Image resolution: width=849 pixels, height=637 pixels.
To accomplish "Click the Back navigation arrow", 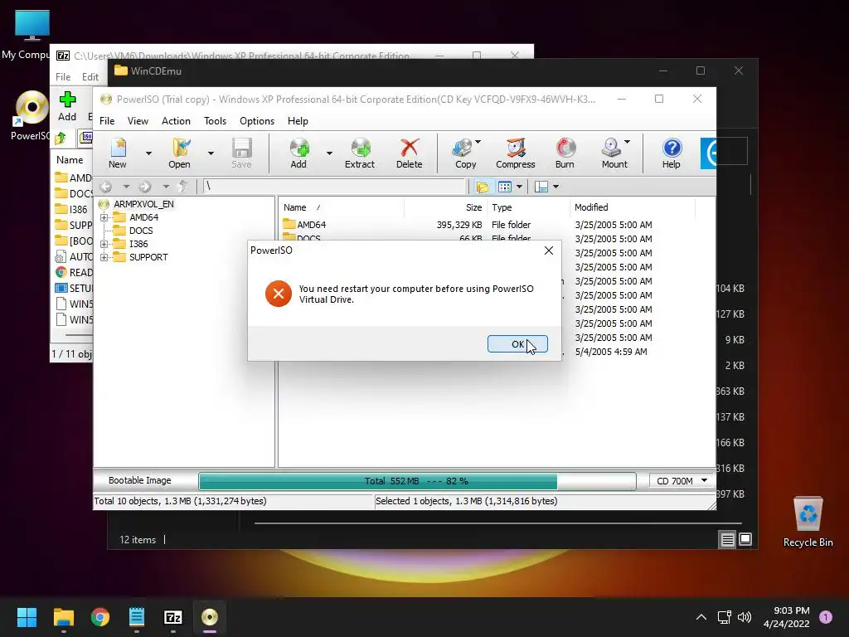I will click(x=105, y=187).
